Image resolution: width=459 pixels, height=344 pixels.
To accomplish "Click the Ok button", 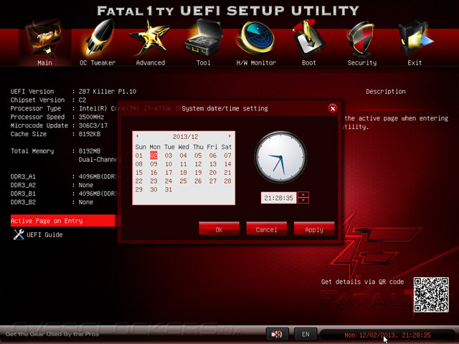I will tap(219, 229).
